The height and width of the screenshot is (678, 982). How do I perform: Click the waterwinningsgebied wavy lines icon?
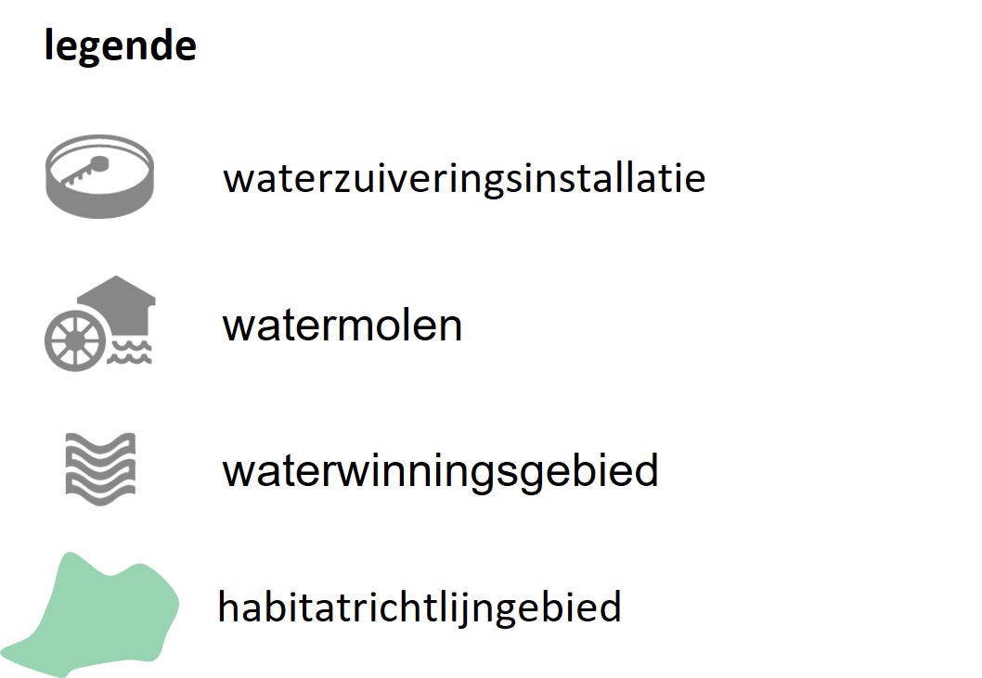click(x=100, y=469)
